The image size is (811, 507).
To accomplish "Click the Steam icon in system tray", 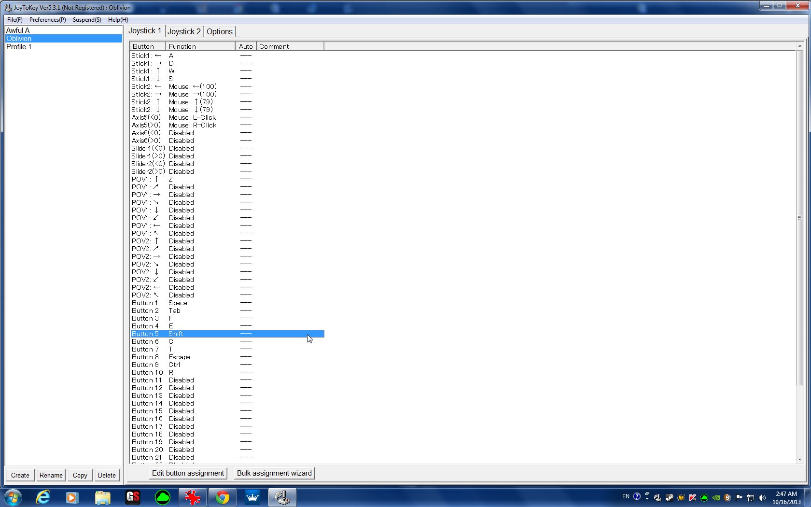I will click(669, 497).
